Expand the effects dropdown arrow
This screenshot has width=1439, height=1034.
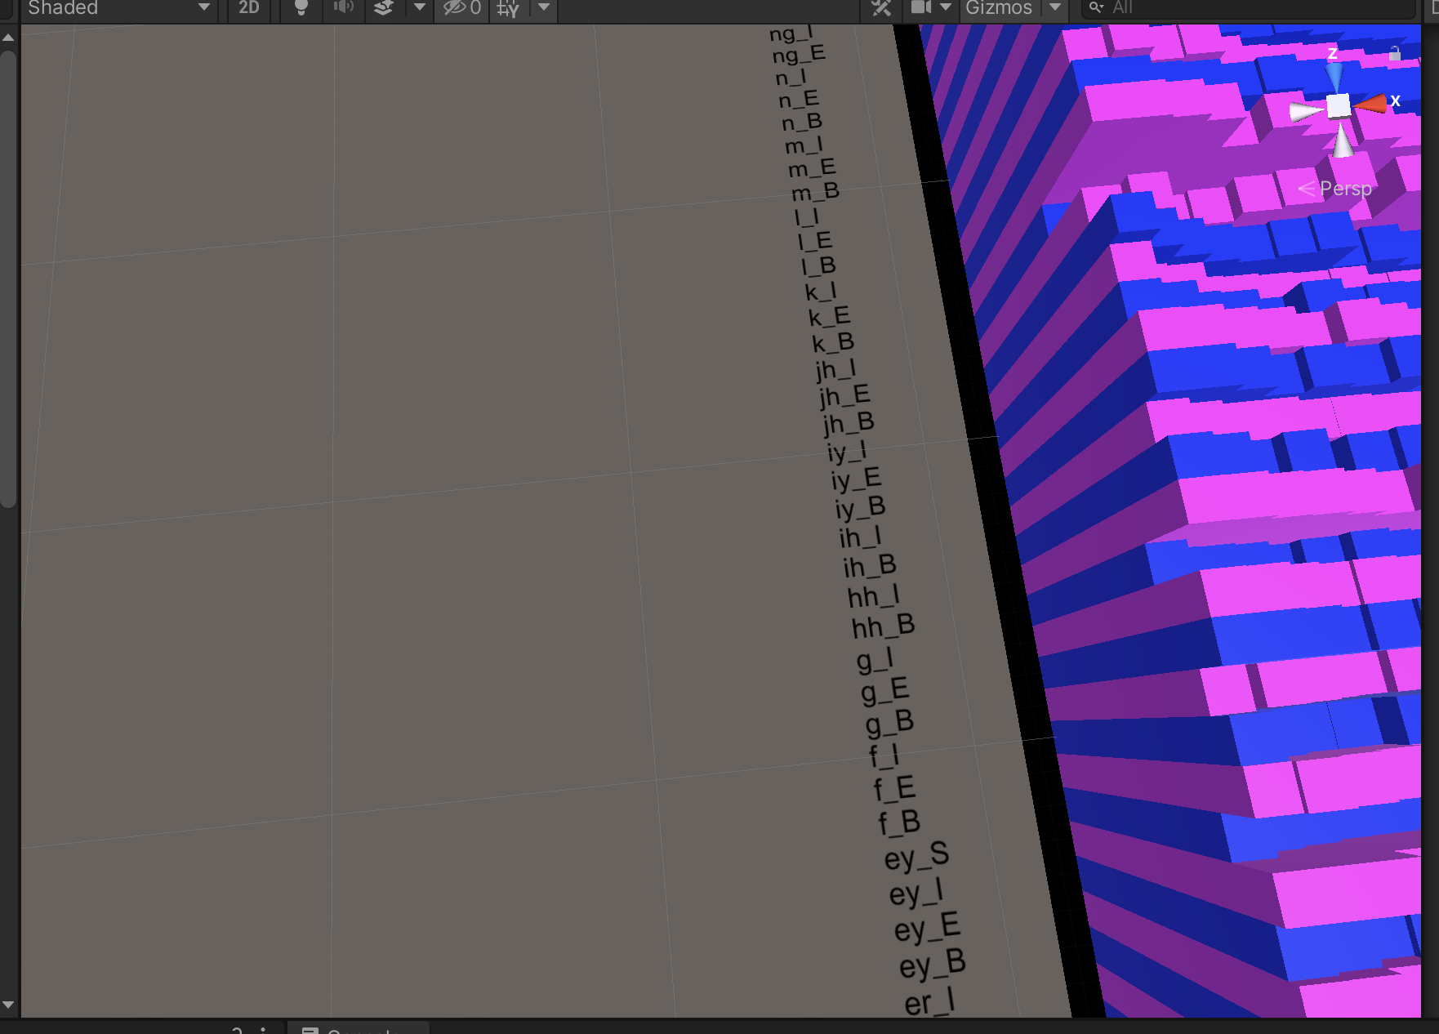[x=420, y=8]
